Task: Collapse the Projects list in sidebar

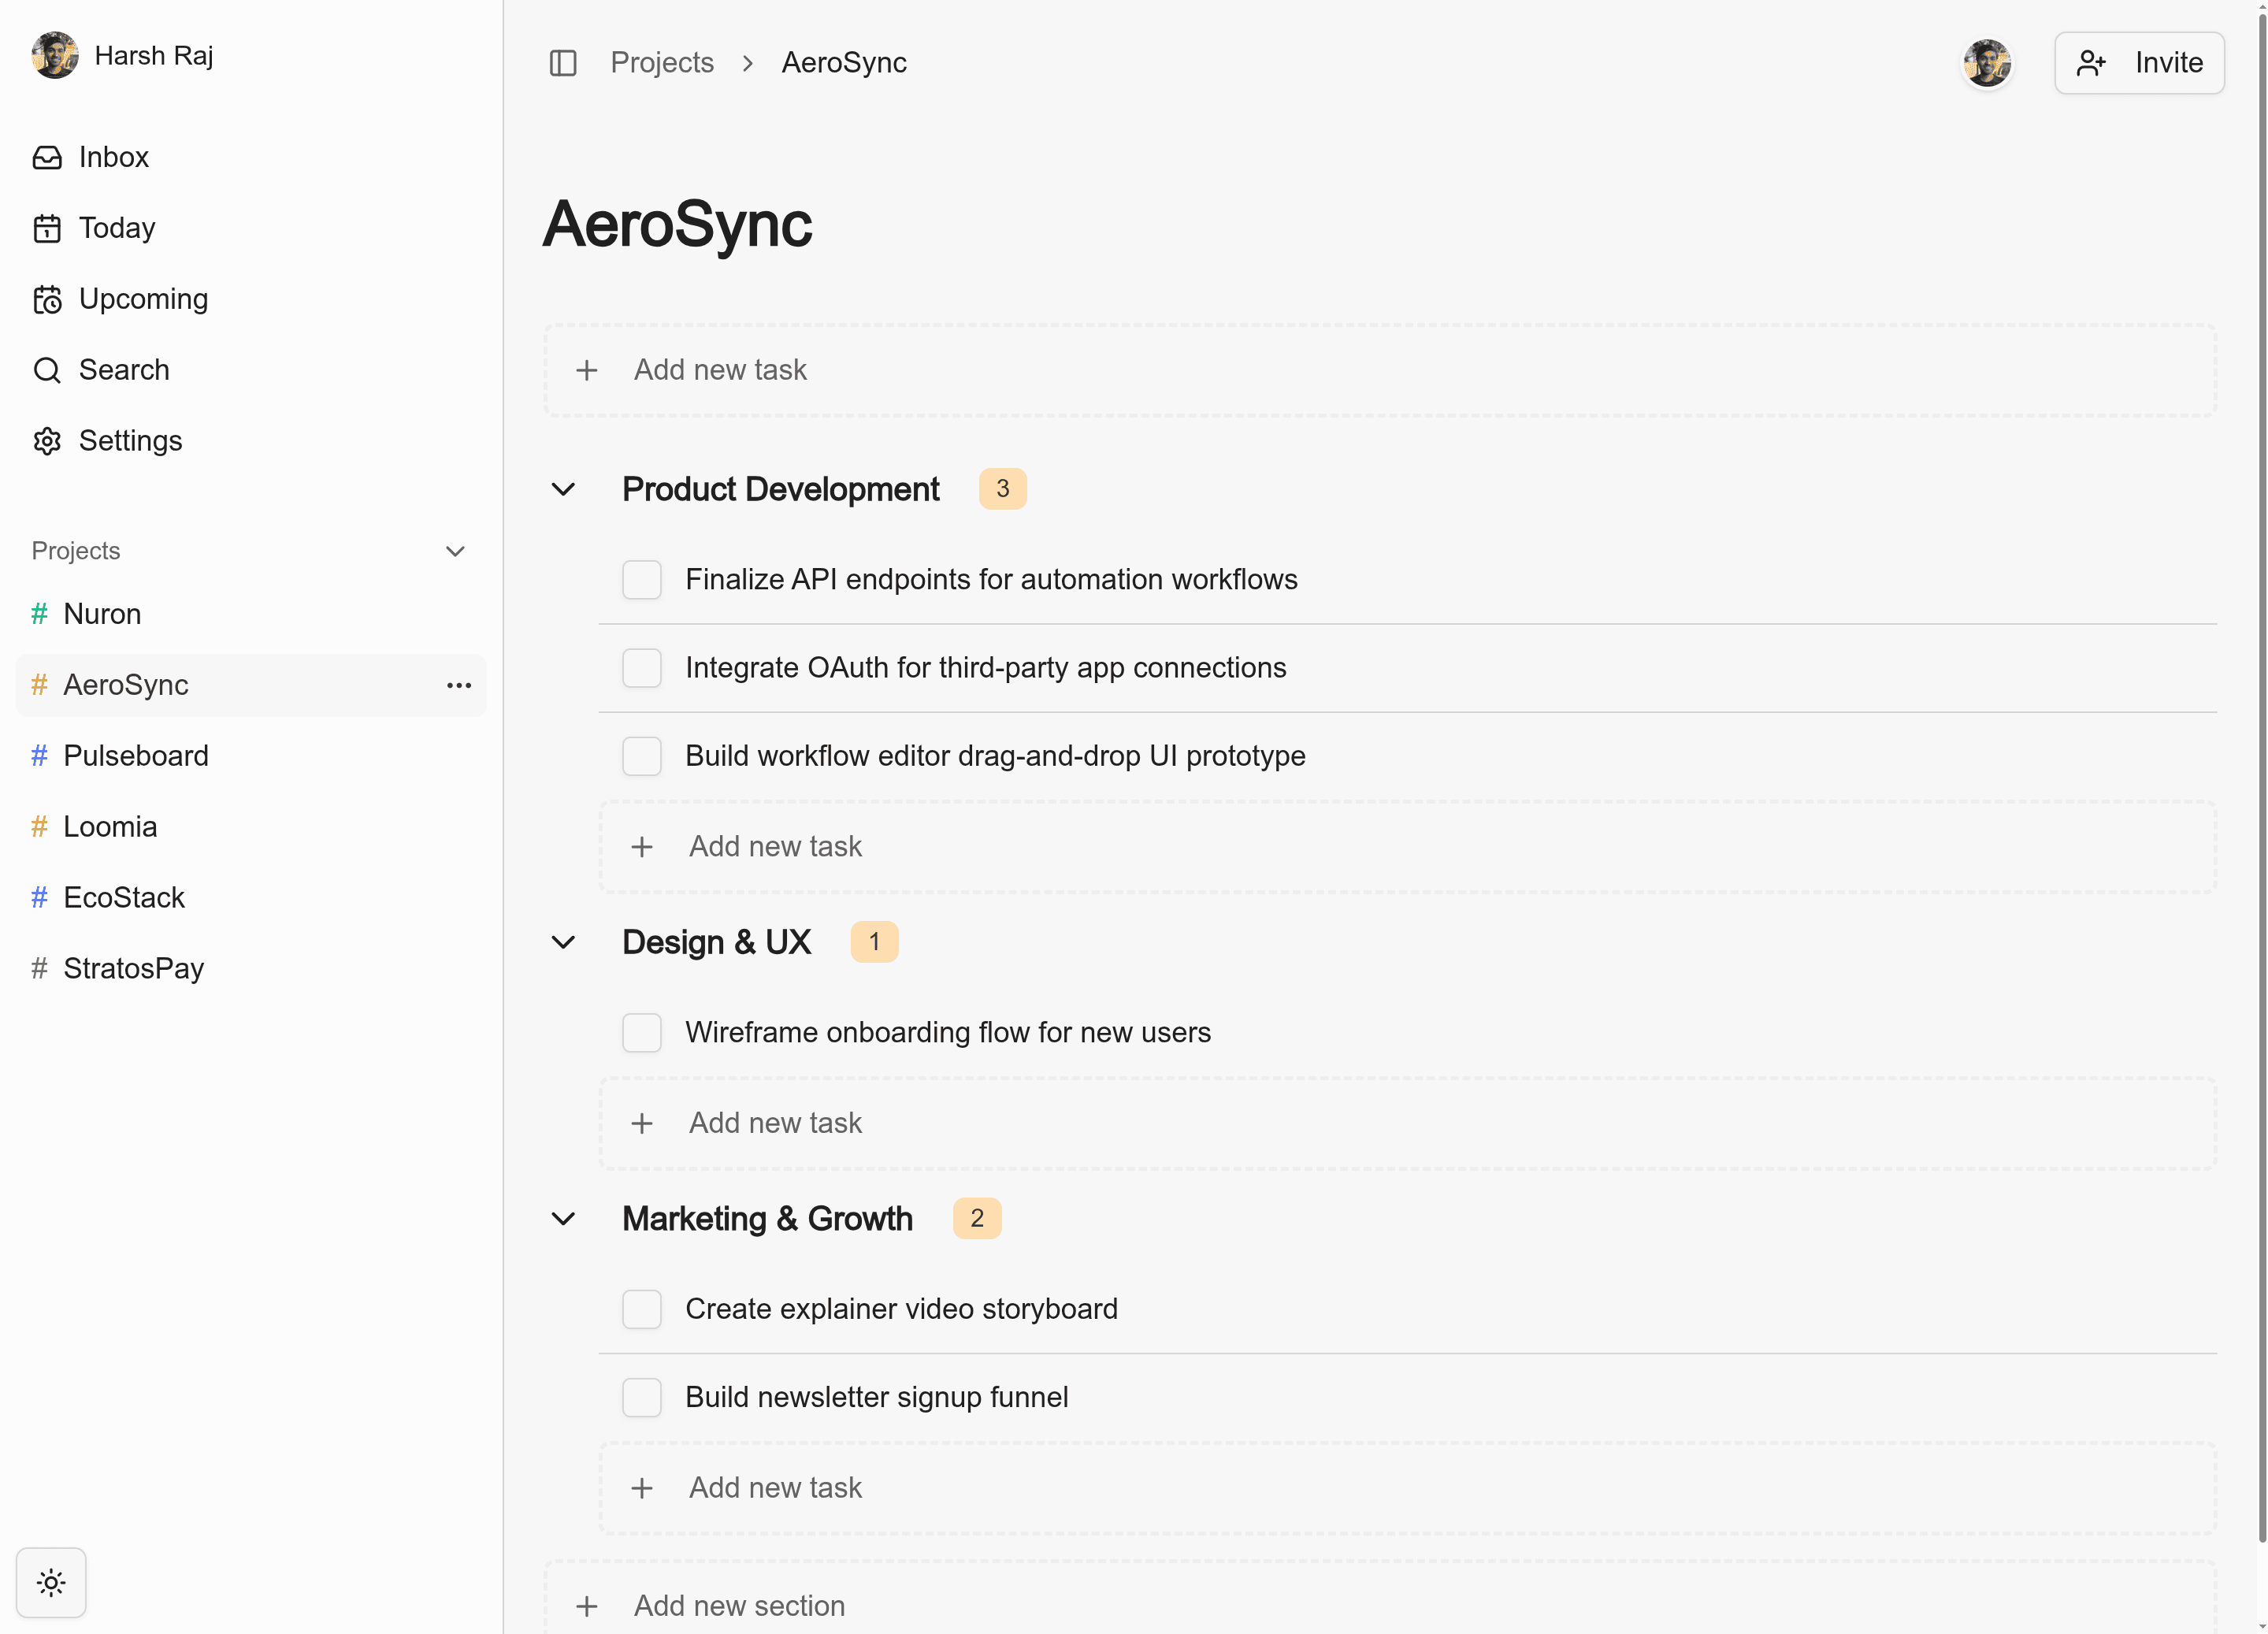Action: pos(455,551)
